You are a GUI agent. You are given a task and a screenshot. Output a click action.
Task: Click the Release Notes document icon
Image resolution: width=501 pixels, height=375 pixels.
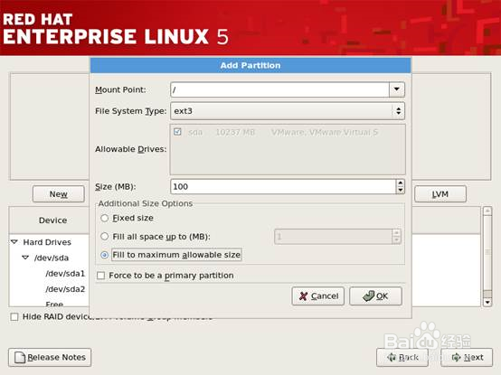click(x=20, y=357)
